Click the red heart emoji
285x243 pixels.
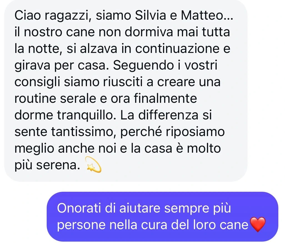[258, 224]
